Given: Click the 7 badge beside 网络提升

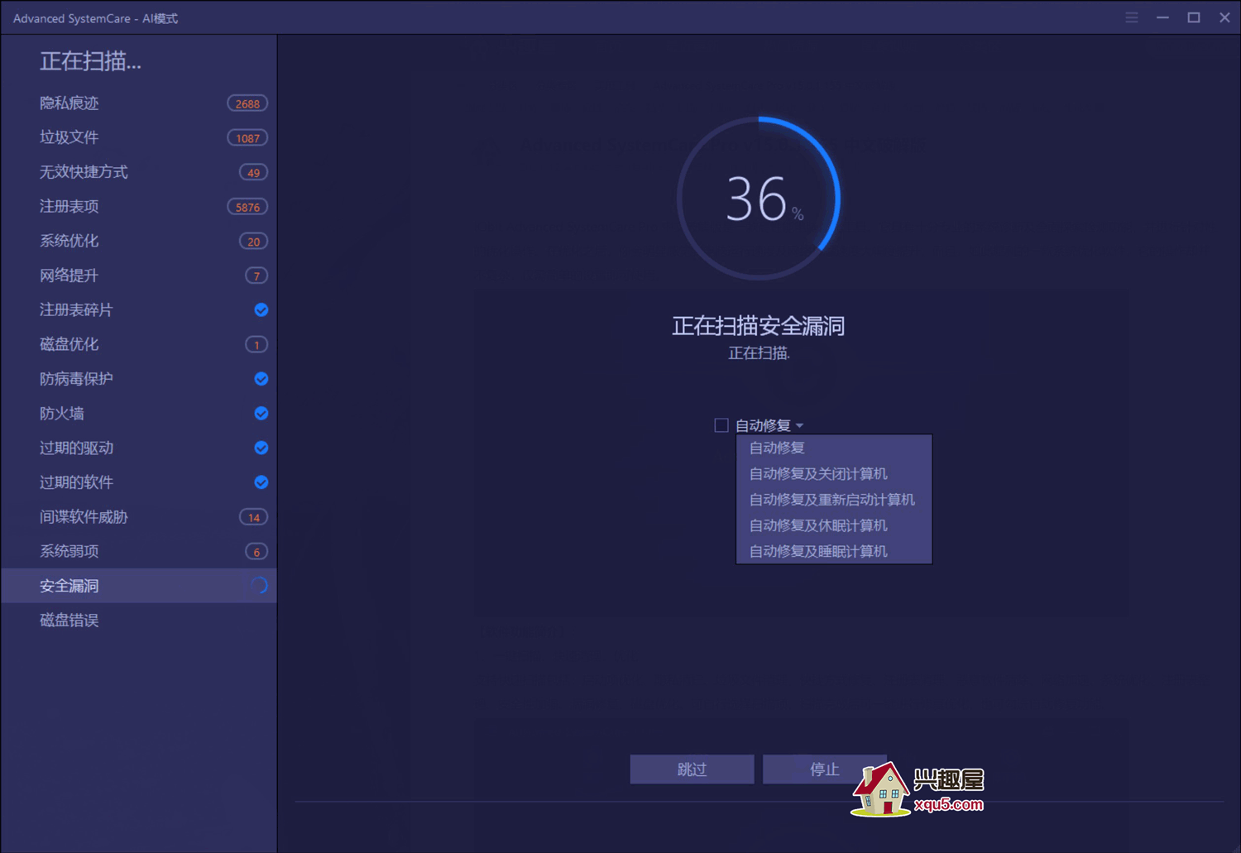Looking at the screenshot, I should pos(256,276).
